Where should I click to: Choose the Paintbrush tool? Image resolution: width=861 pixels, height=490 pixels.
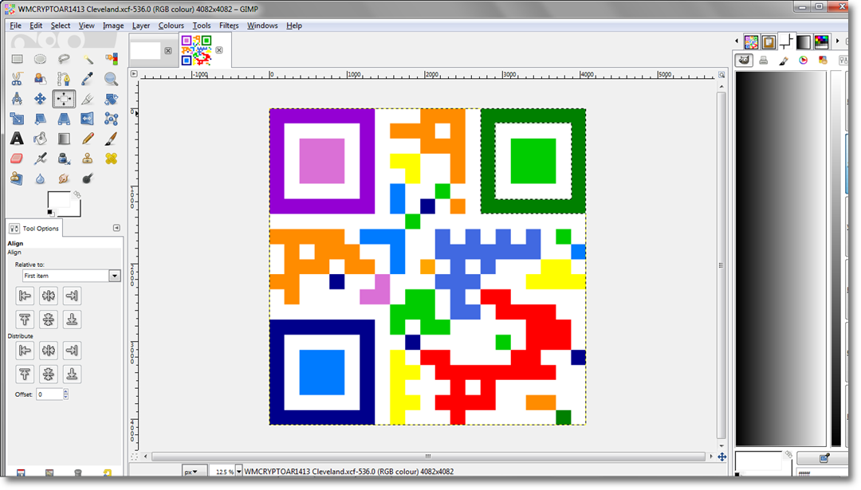tap(112, 139)
